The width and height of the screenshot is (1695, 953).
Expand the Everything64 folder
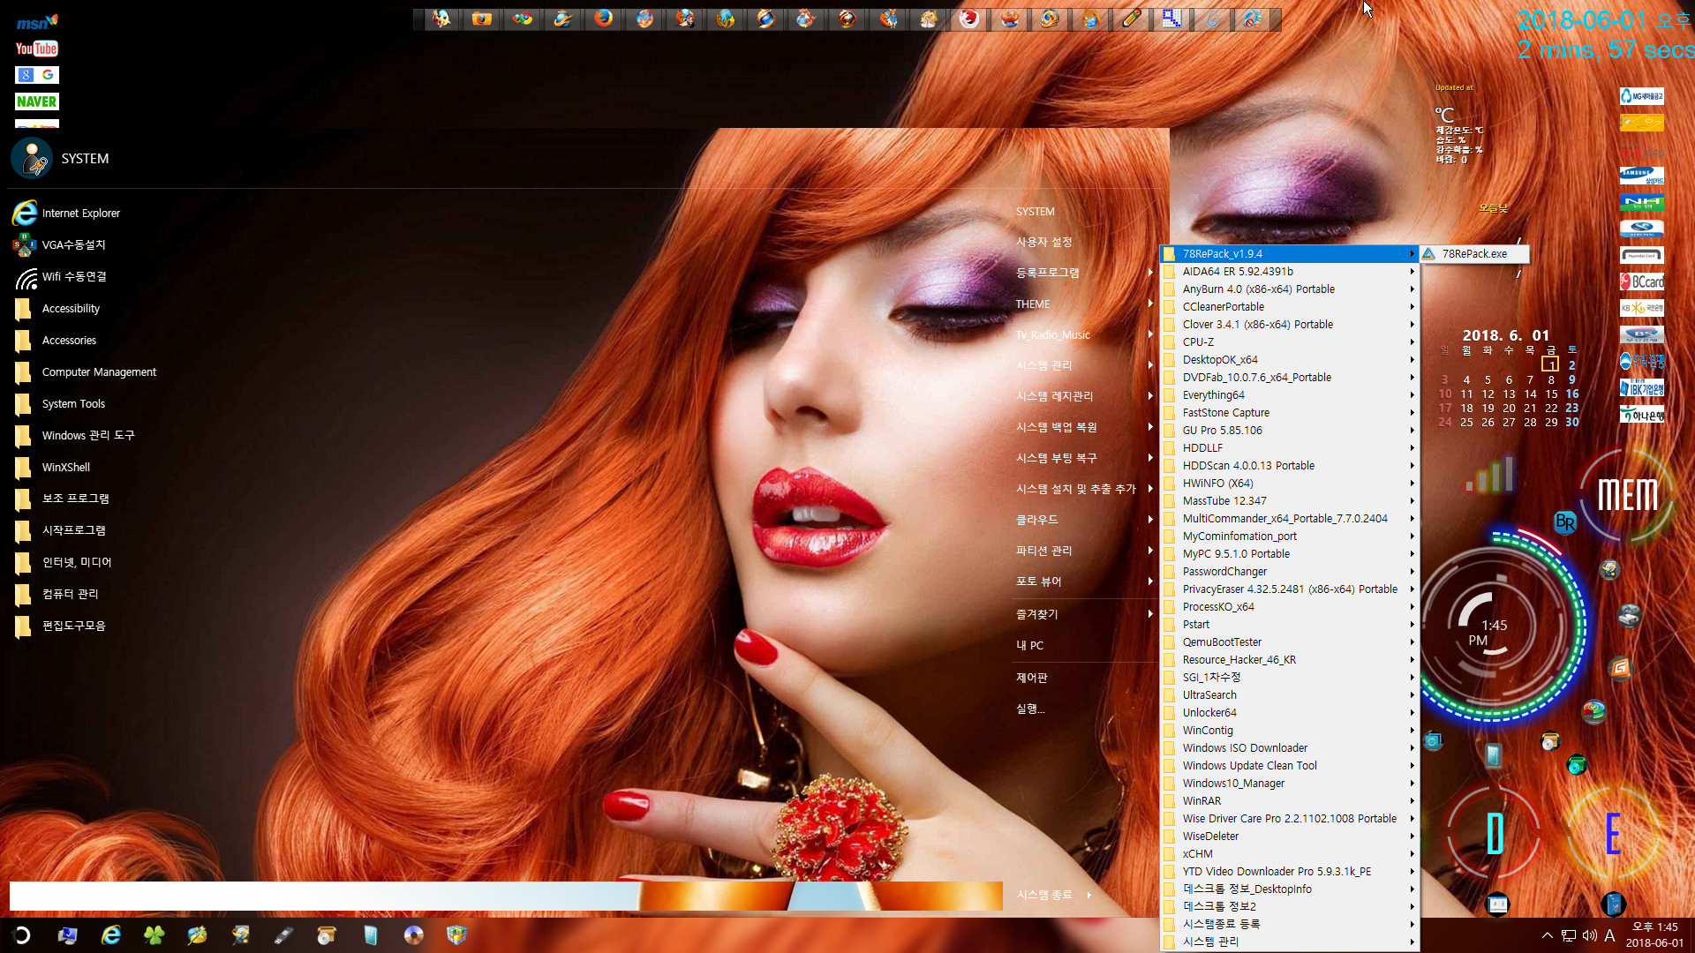pyautogui.click(x=1289, y=395)
